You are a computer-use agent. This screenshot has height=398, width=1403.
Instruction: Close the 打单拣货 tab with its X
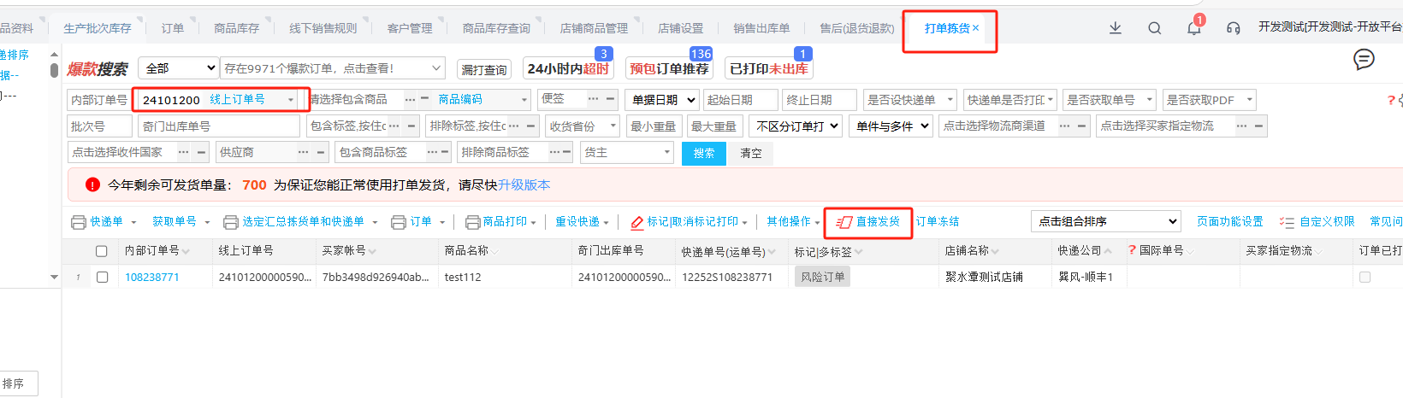tap(975, 28)
